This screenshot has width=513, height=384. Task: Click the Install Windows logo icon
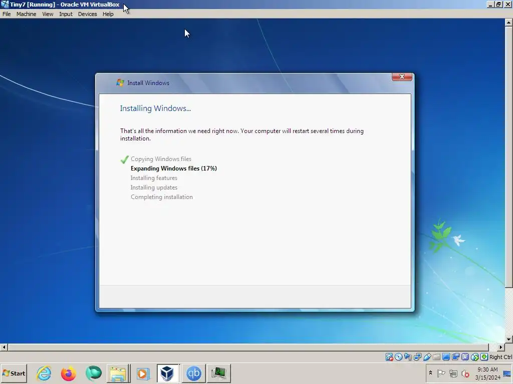[120, 82]
